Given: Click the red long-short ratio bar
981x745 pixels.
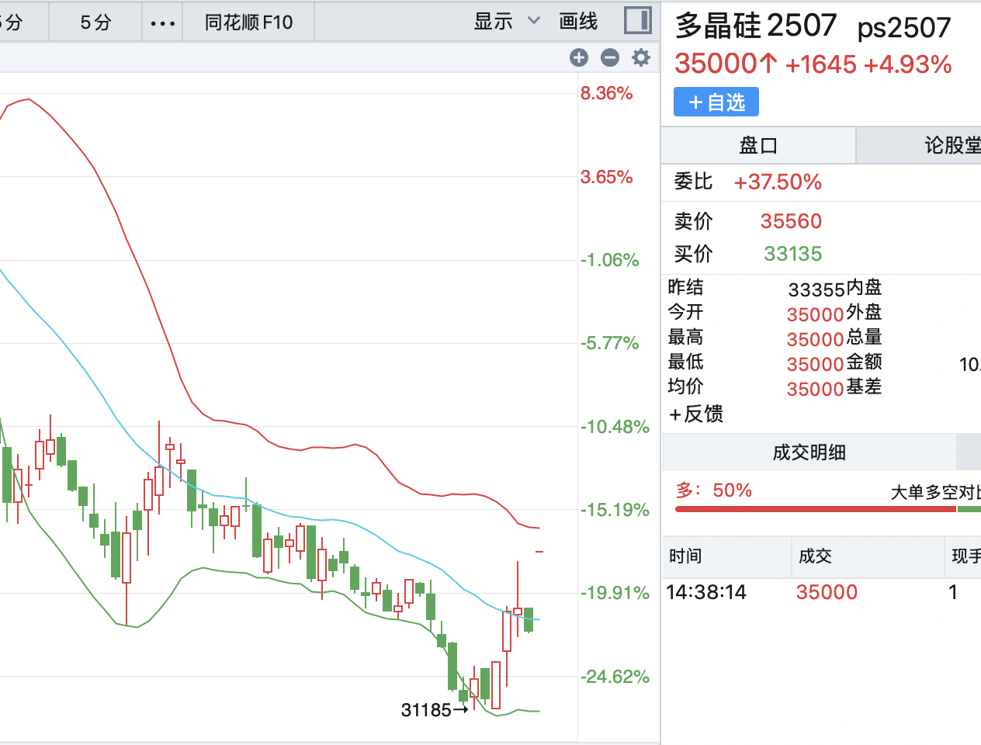Looking at the screenshot, I should 815,509.
